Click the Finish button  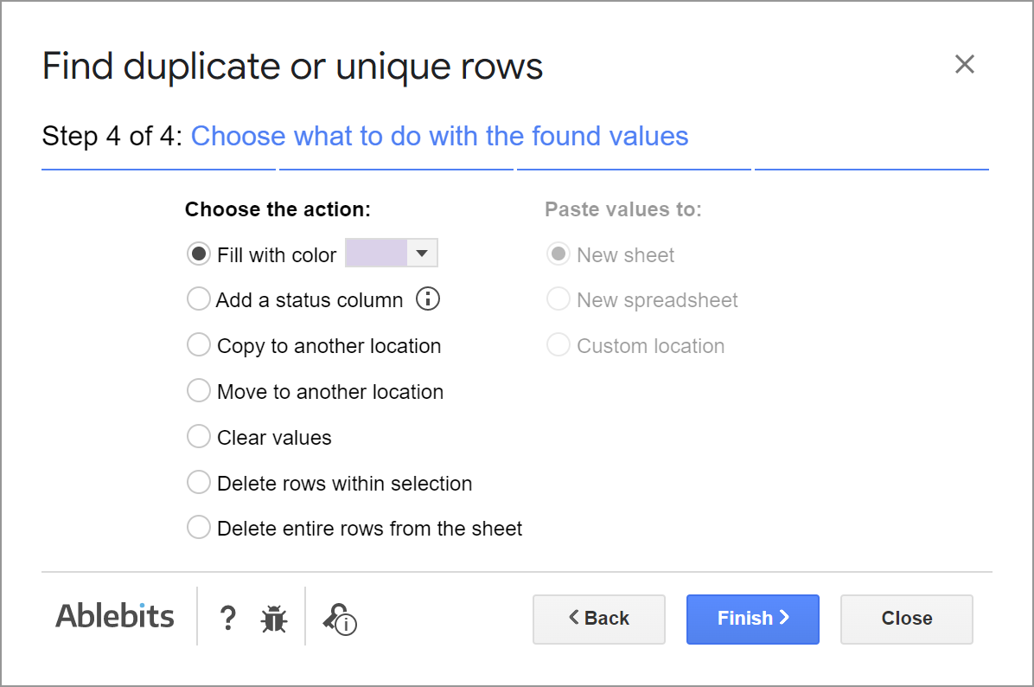(752, 619)
